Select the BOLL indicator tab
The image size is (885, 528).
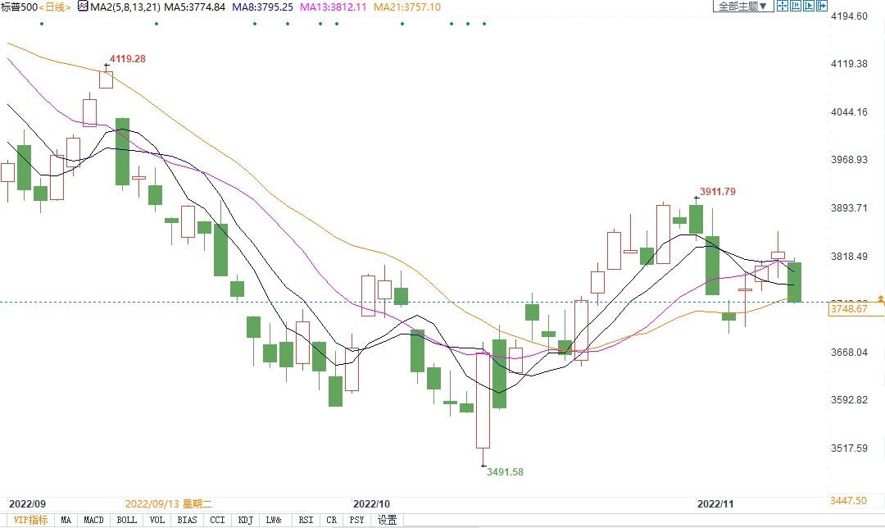(126, 520)
